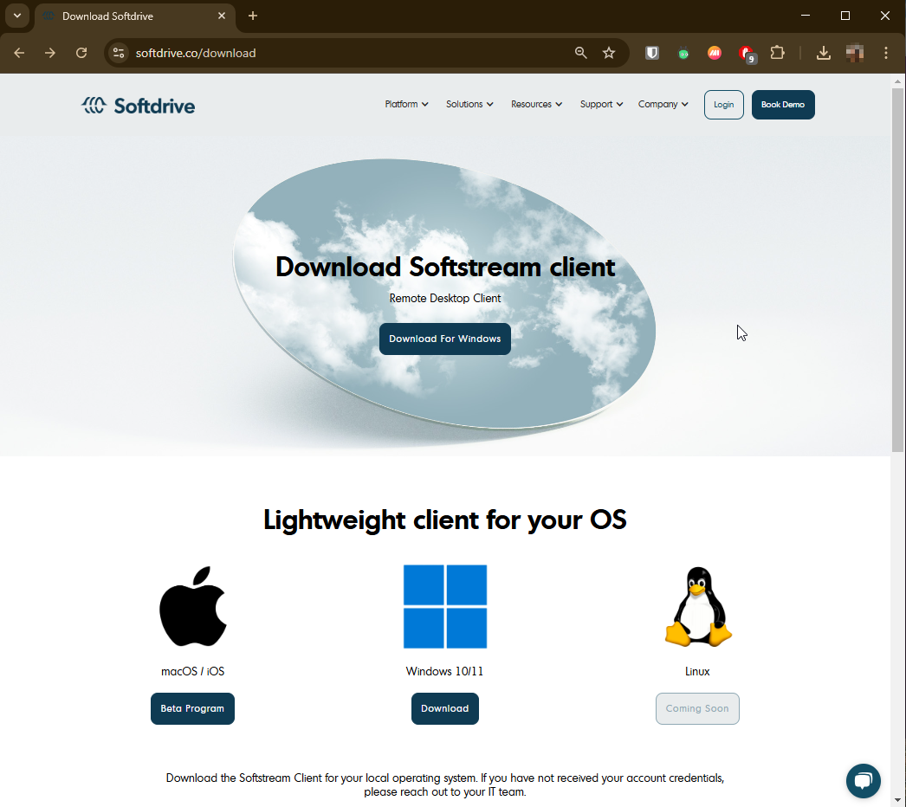This screenshot has height=807, width=906.
Task: Click the Softdrive logo in header
Action: [x=138, y=105]
